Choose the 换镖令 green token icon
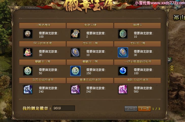Screen dimensions: 185x122 (123, 34)
